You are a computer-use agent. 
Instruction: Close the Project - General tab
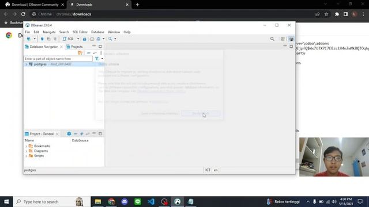pos(57,134)
